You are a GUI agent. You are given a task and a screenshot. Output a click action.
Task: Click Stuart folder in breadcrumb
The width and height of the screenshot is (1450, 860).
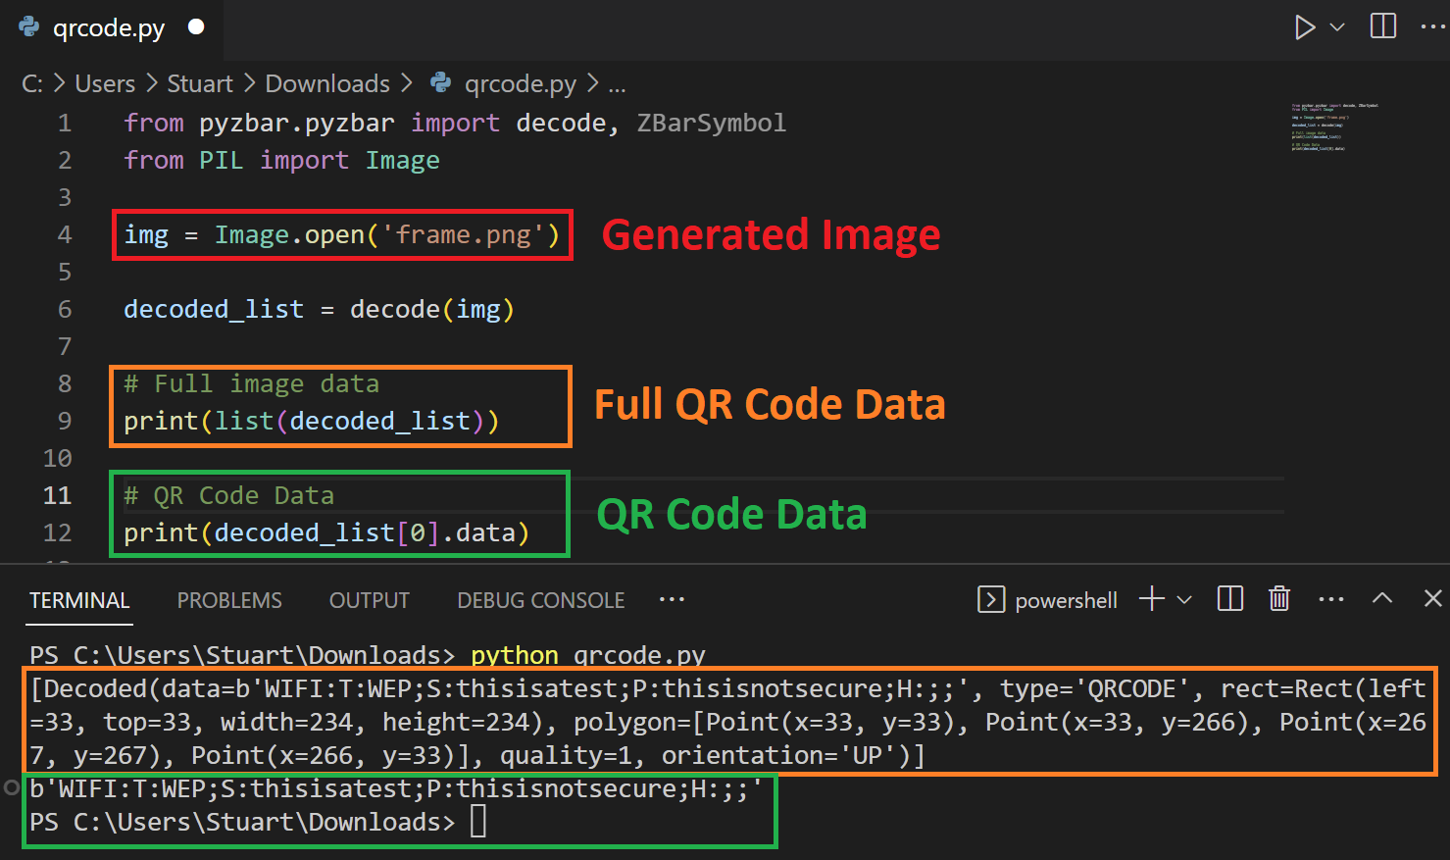(200, 84)
